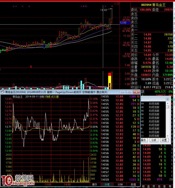Screen dimensions: 175x188
Task: Select the 数值 tab in popup
Action: (133, 184)
